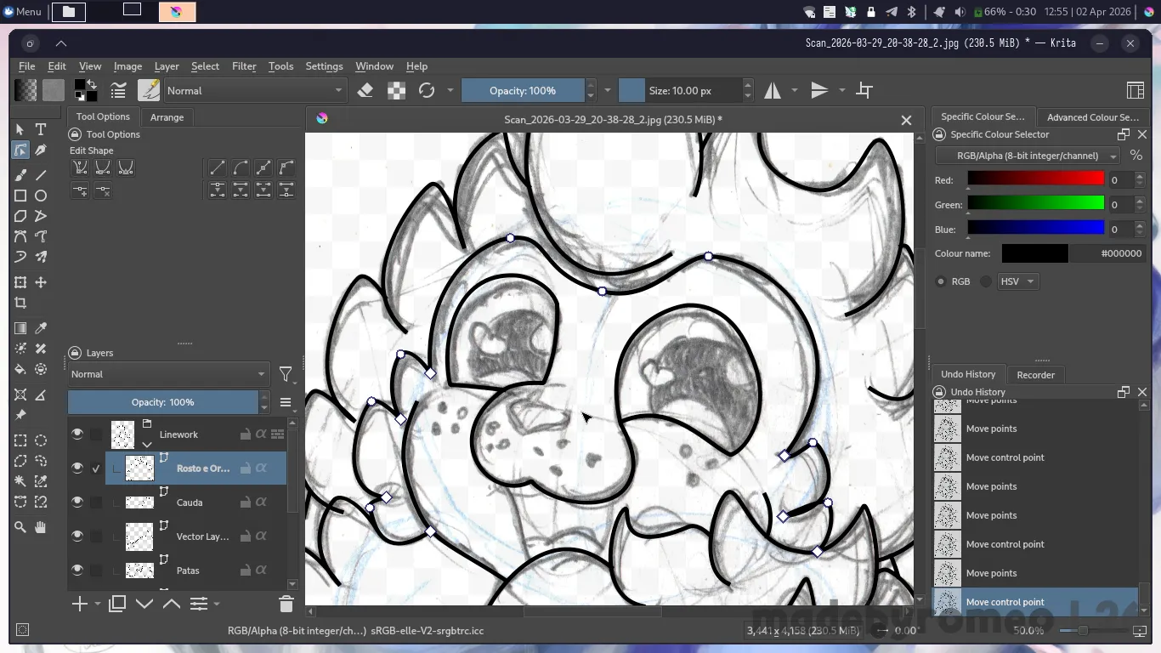Open the Filter menu
1161x653 pixels.
[244, 66]
